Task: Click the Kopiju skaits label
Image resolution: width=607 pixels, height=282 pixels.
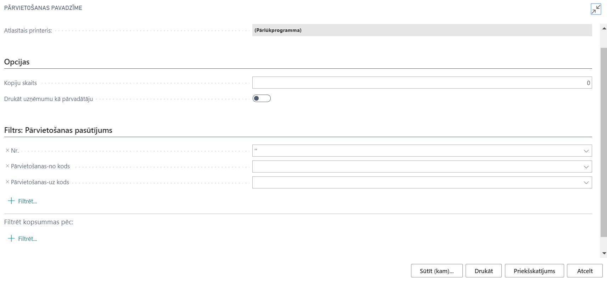Action: [x=21, y=83]
